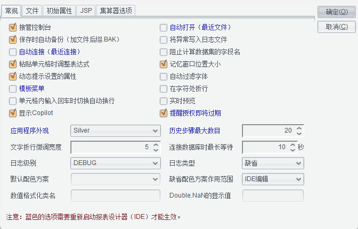Enable 自动打开（最近文件） option
Screen dimensions: 358x229
tap(165, 27)
